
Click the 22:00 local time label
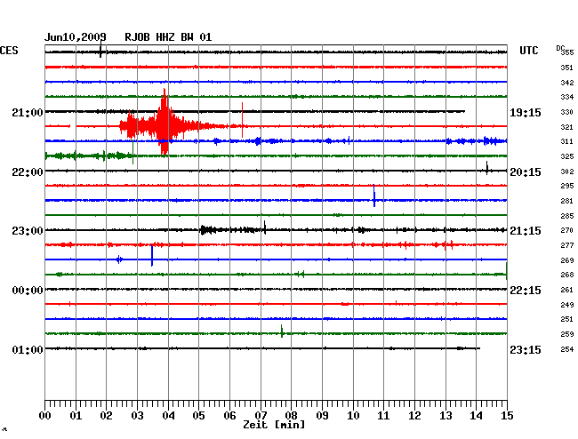tap(28, 172)
